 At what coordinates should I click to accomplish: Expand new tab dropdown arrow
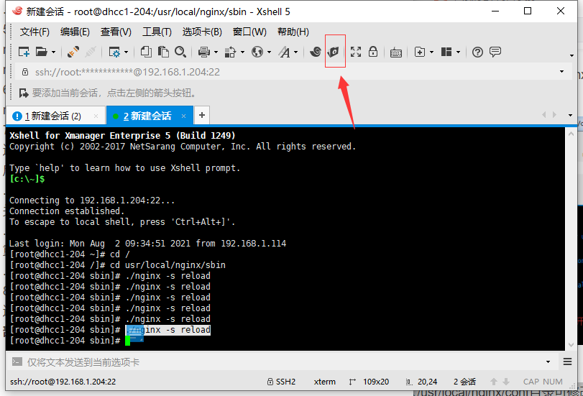pos(431,52)
